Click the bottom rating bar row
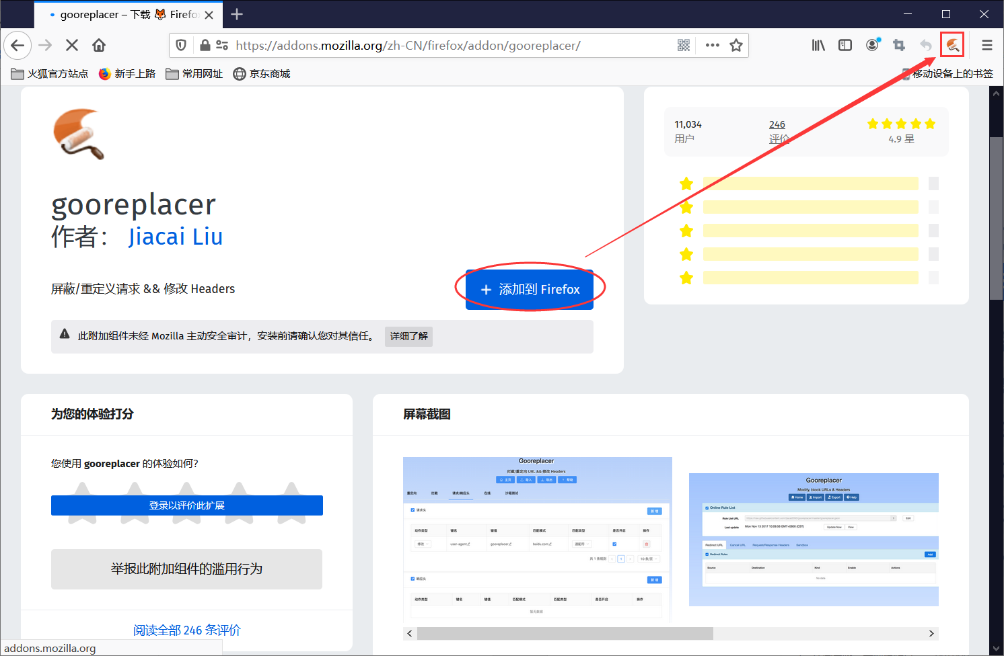The height and width of the screenshot is (656, 1004). (809, 278)
